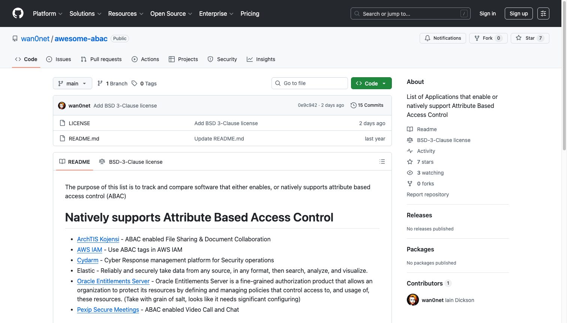This screenshot has height=323, width=567.
Task: Click the LICENSE file icon
Action: (63, 123)
